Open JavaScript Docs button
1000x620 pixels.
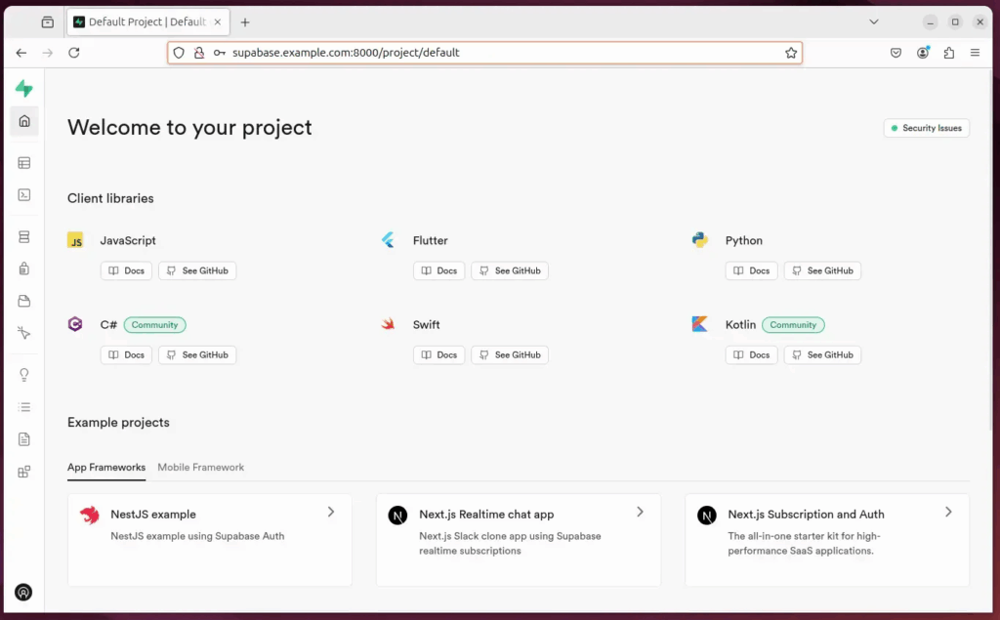coord(126,271)
